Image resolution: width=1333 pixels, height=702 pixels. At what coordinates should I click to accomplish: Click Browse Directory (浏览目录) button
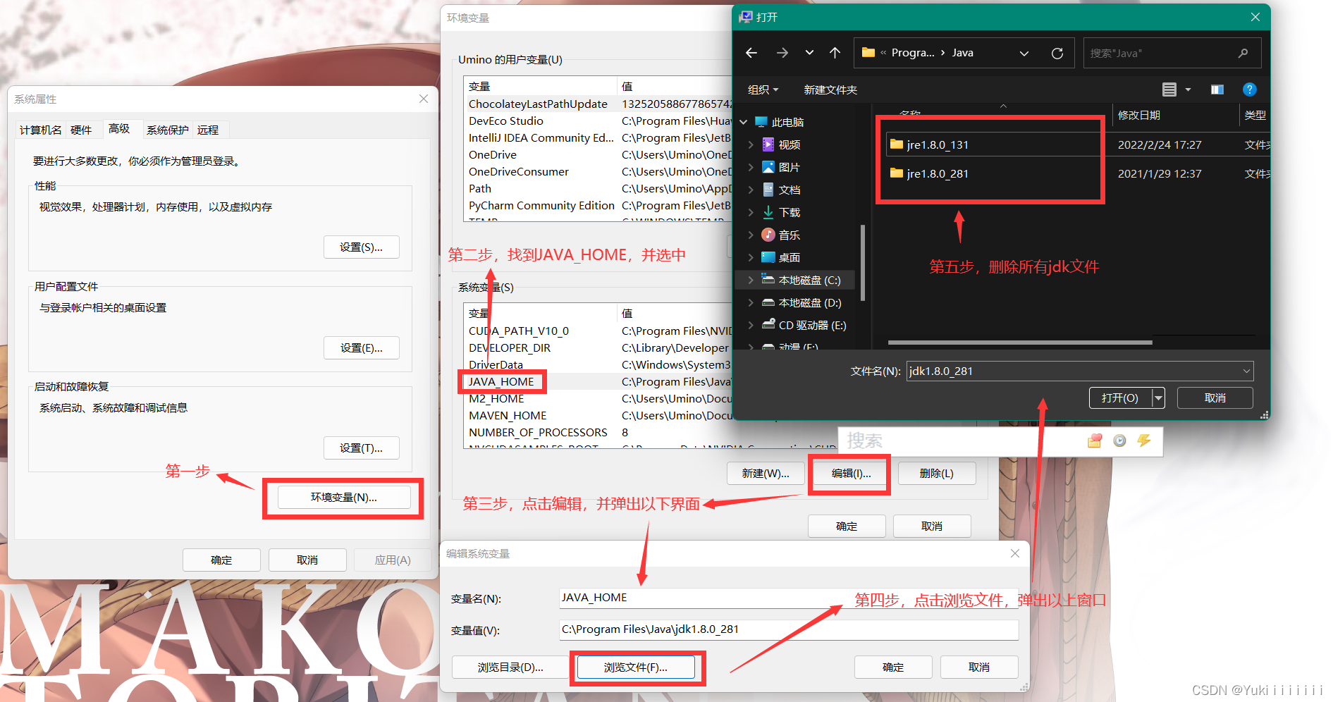510,667
